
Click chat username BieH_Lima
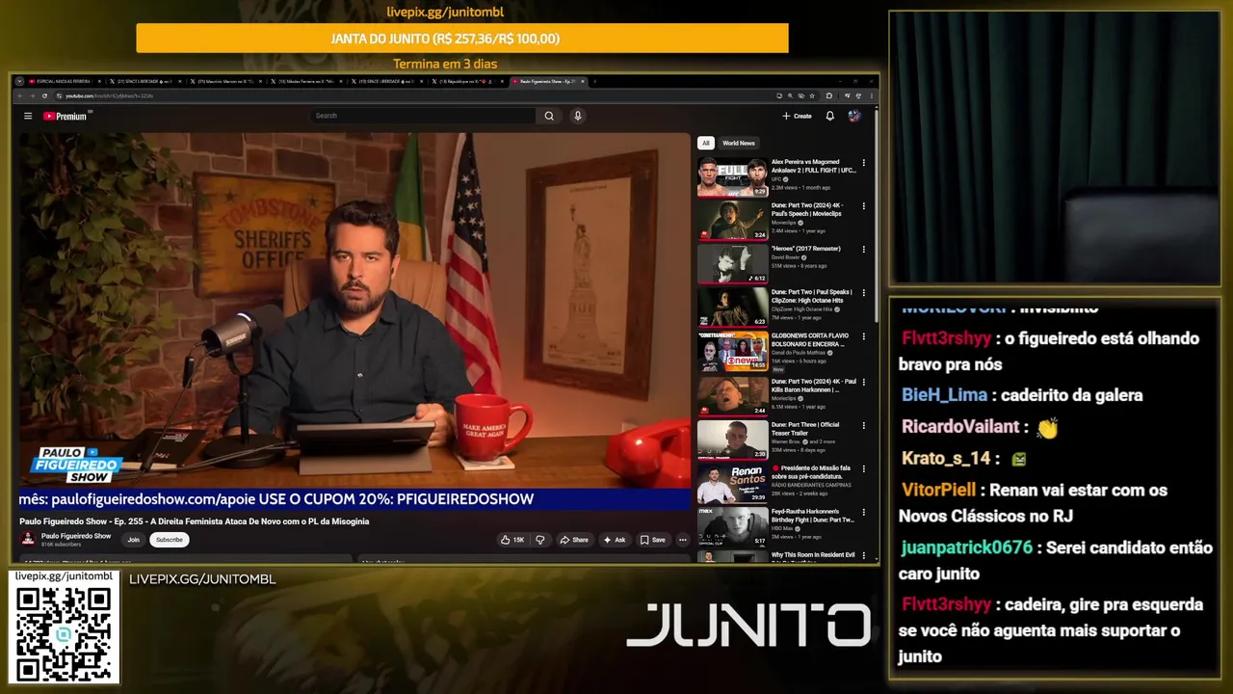944,395
